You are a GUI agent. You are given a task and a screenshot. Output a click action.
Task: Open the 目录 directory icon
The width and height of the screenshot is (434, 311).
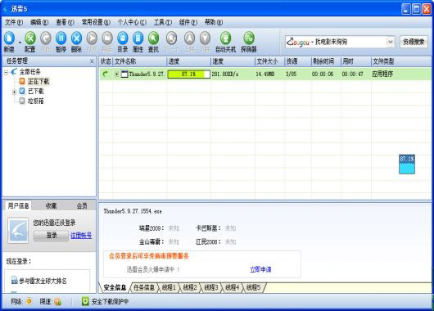(123, 38)
